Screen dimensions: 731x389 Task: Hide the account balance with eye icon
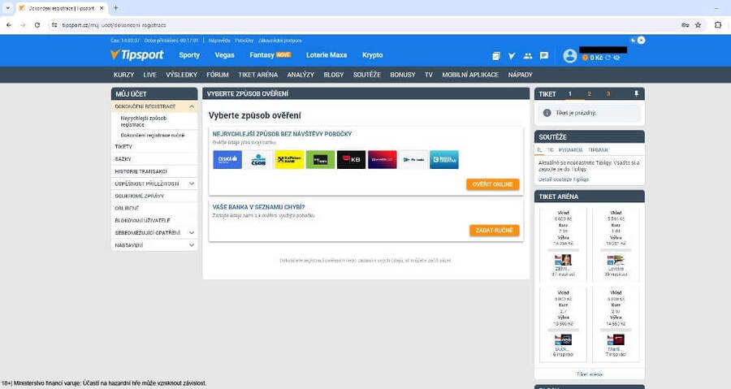pyautogui.click(x=616, y=58)
